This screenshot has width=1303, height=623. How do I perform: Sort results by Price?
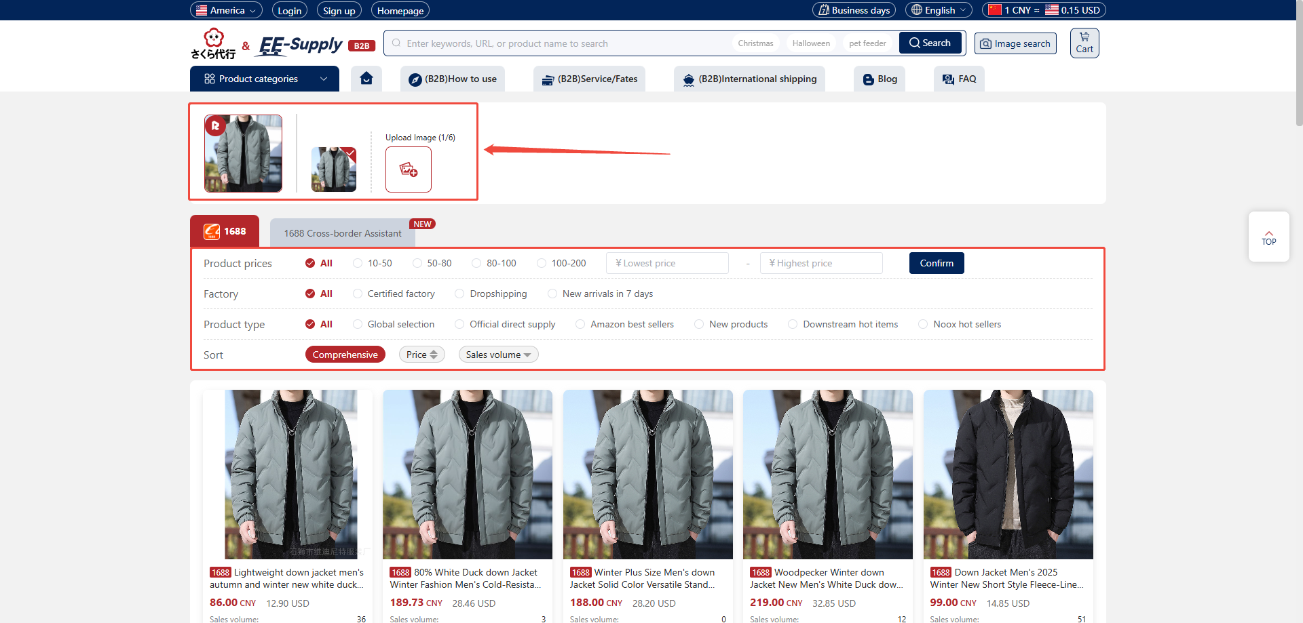point(421,355)
